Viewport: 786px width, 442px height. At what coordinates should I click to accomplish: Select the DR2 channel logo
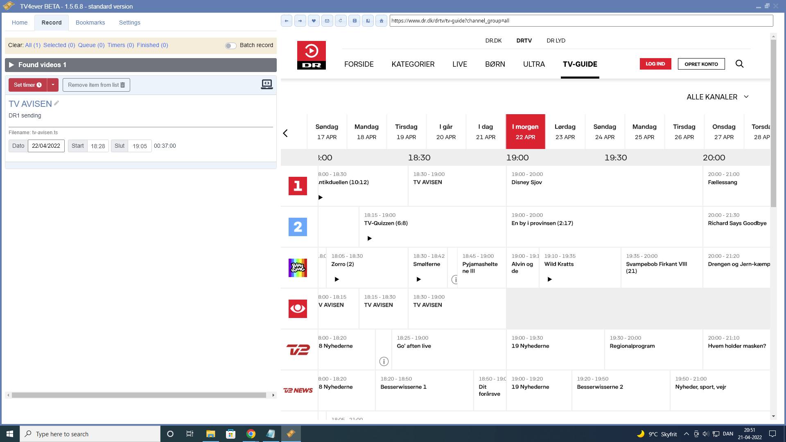298,227
